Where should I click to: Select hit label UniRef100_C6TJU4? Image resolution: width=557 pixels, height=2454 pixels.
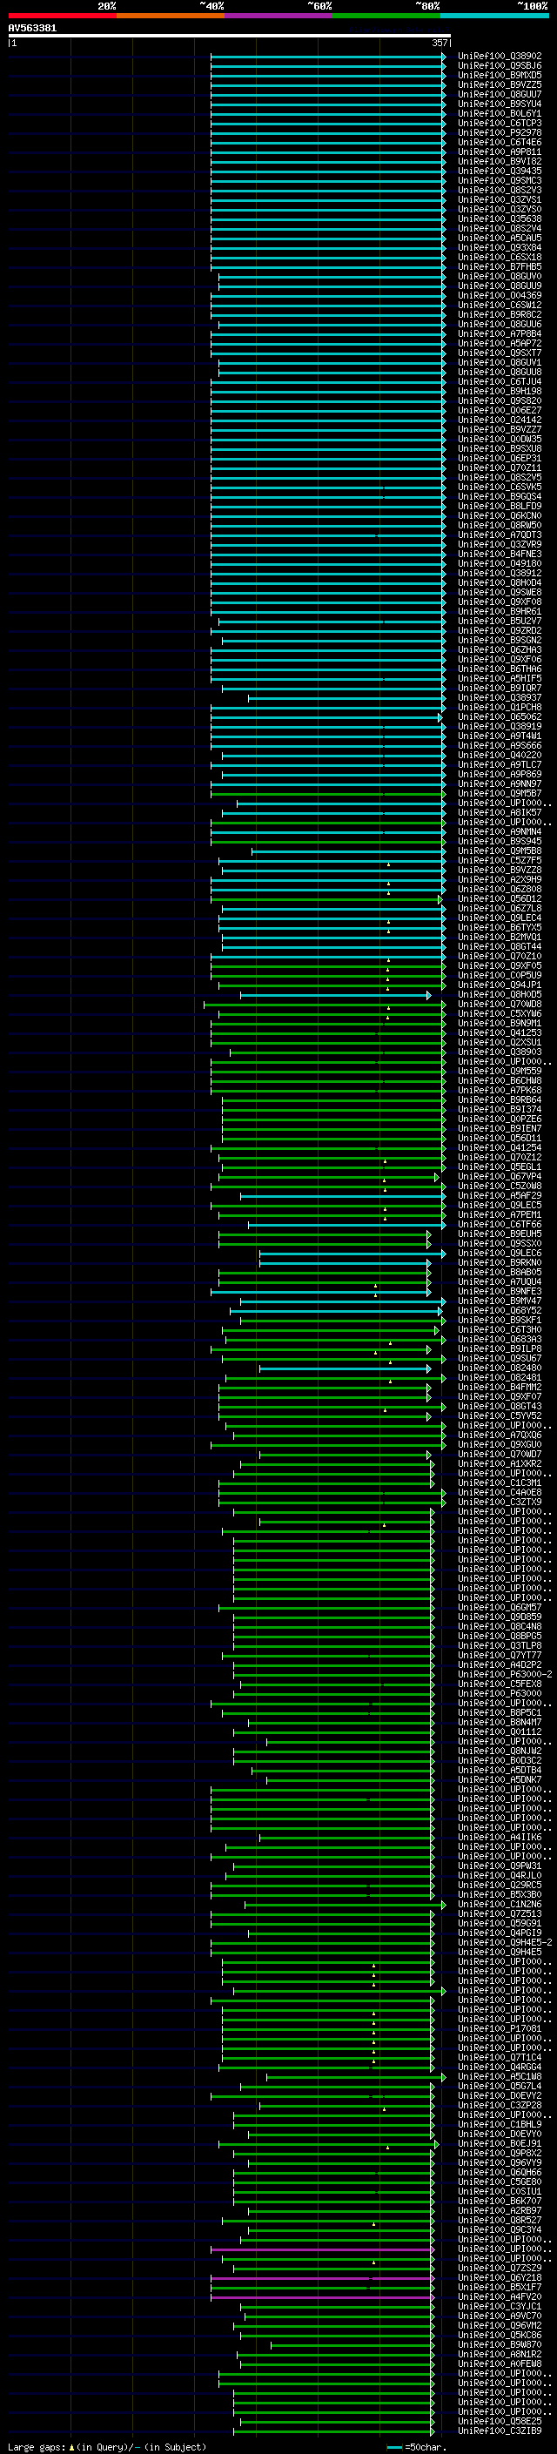[499, 382]
